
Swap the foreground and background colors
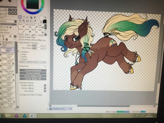tap(45, 18)
